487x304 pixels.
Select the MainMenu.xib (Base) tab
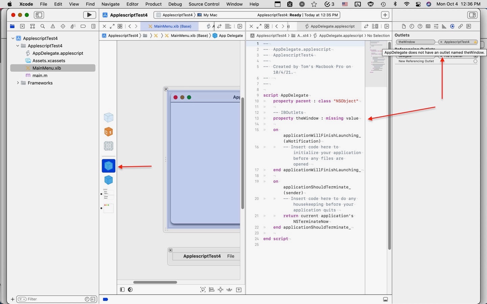pyautogui.click(x=169, y=26)
